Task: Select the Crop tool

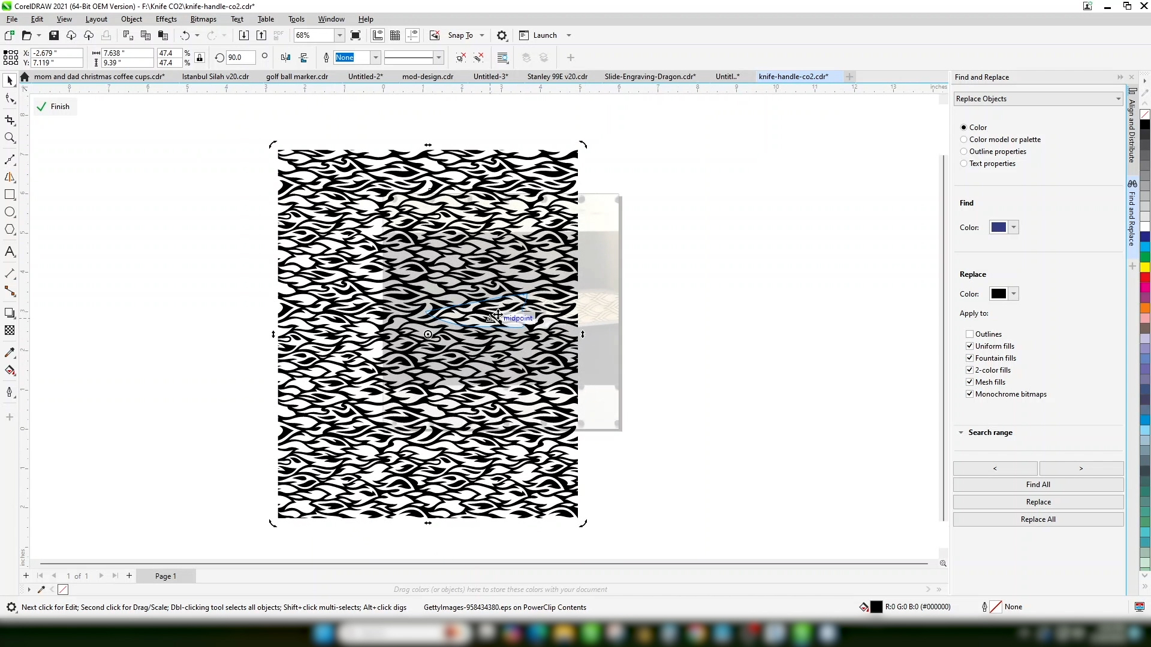Action: click(10, 120)
